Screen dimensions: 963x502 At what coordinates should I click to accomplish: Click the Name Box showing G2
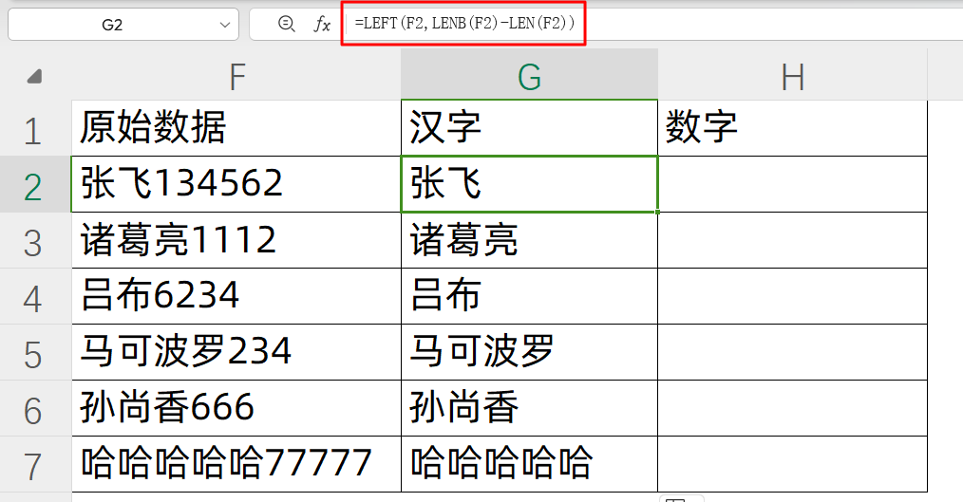pos(123,25)
